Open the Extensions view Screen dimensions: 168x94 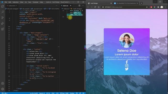point(3,29)
